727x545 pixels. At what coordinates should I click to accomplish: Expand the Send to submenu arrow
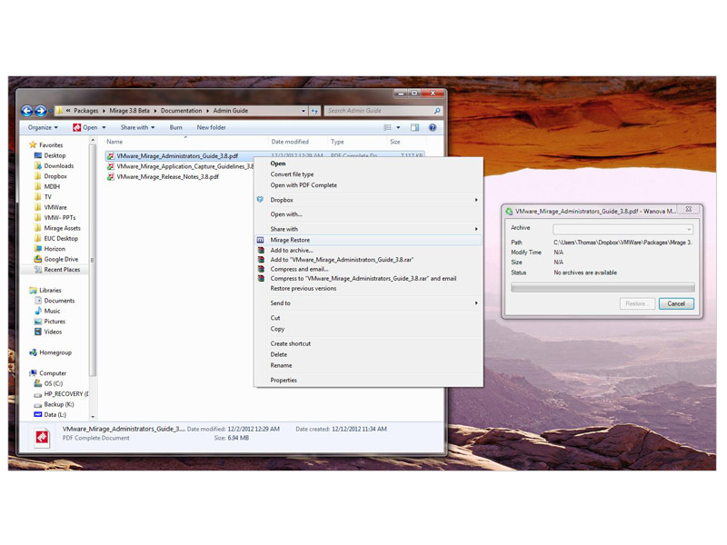pos(476,303)
